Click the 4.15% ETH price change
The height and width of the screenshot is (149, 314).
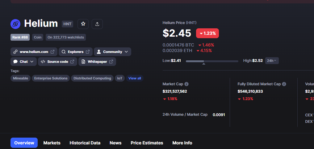tap(204, 50)
